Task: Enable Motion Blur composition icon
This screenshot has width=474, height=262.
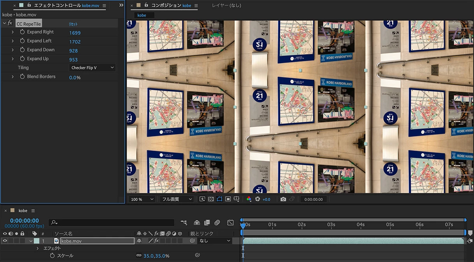Action: click(217, 222)
